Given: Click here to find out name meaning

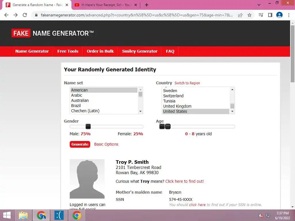Looking at the screenshot, I should pos(184,181).
